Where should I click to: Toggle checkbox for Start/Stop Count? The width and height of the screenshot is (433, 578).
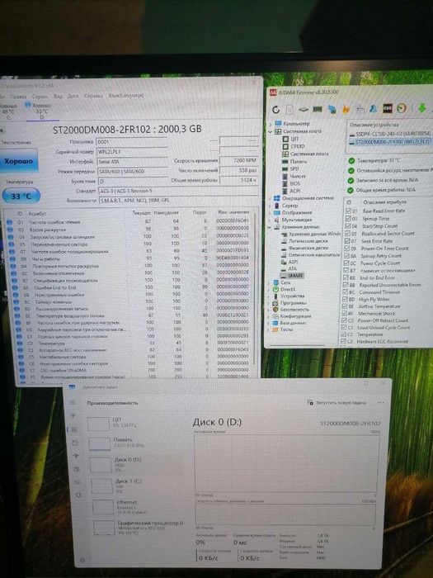tap(347, 226)
